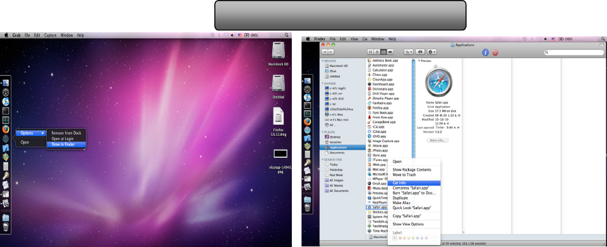The width and height of the screenshot is (607, 247).
Task: Click the More Info button
Action: click(438, 140)
